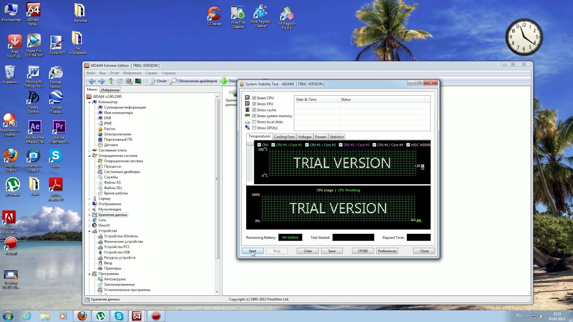Collapse the Компьютер tree node
This screenshot has height=322, width=573.
point(90,102)
